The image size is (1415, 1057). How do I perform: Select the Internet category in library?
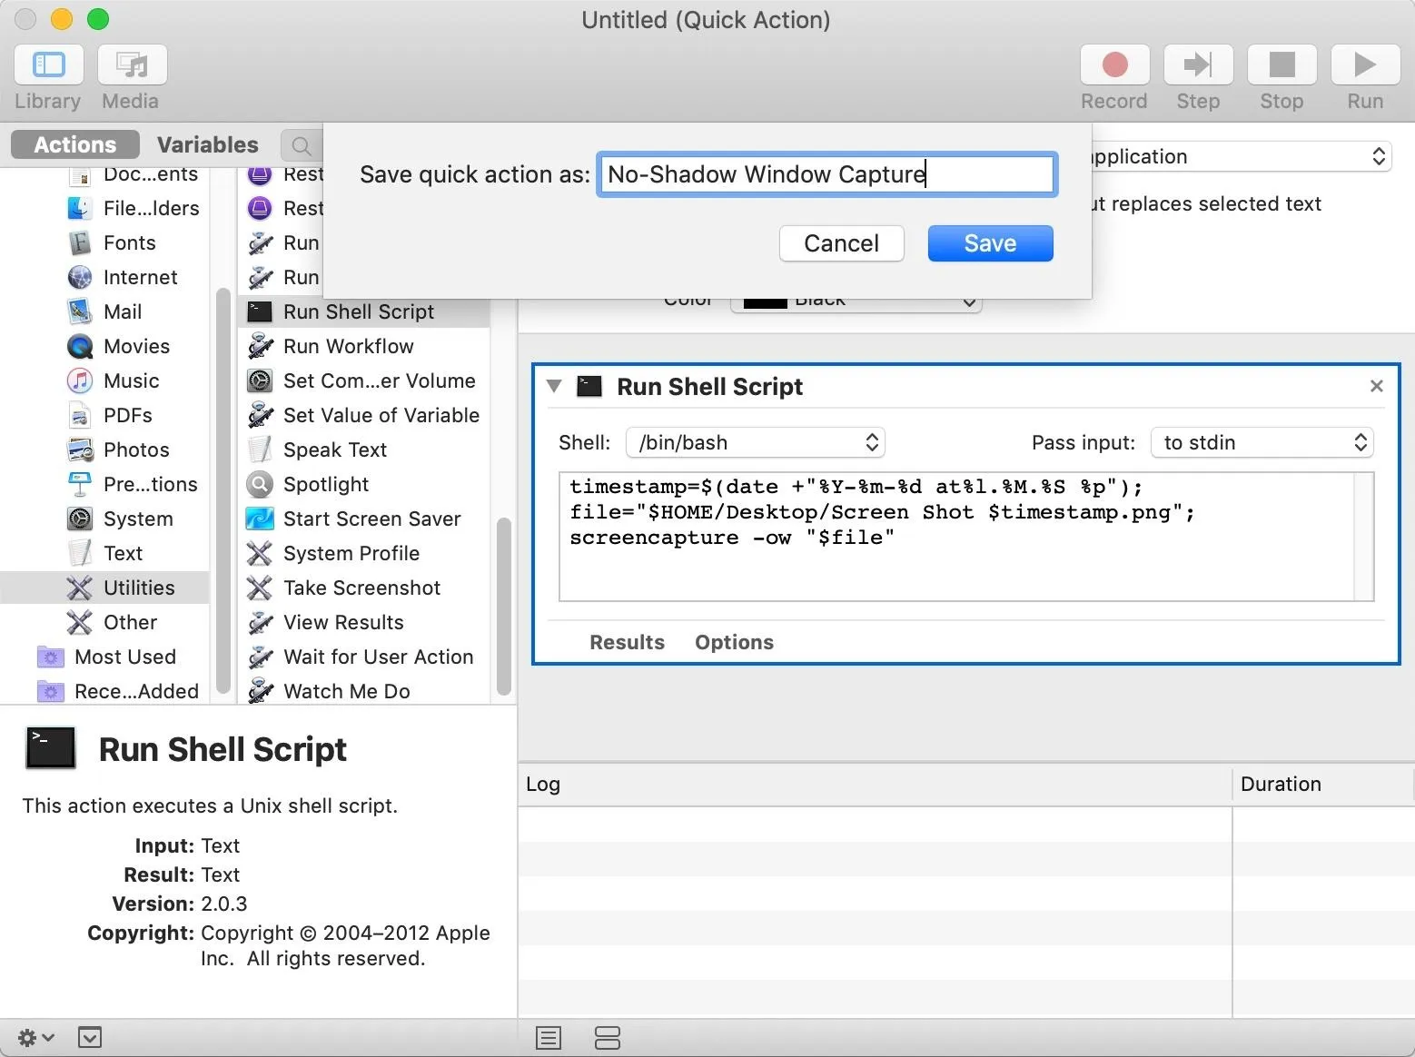click(122, 277)
